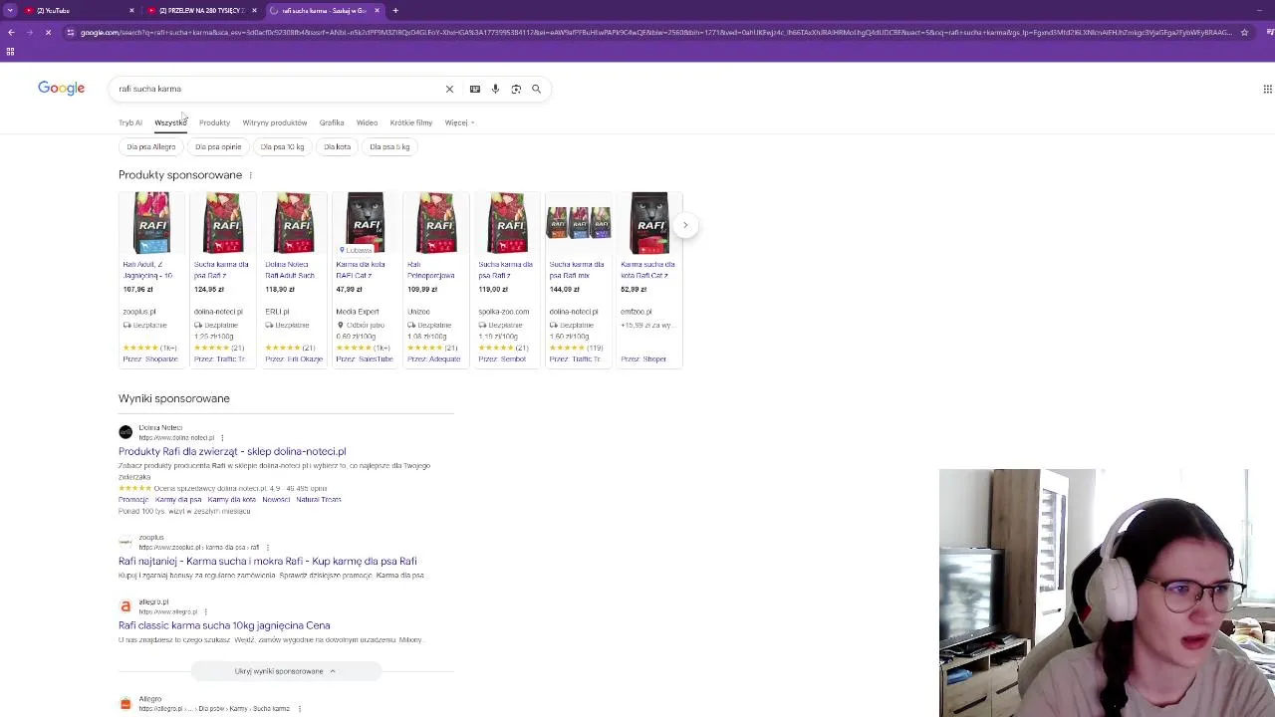Open the tab search dropdown arrow
The image size is (1275, 717).
click(x=10, y=10)
